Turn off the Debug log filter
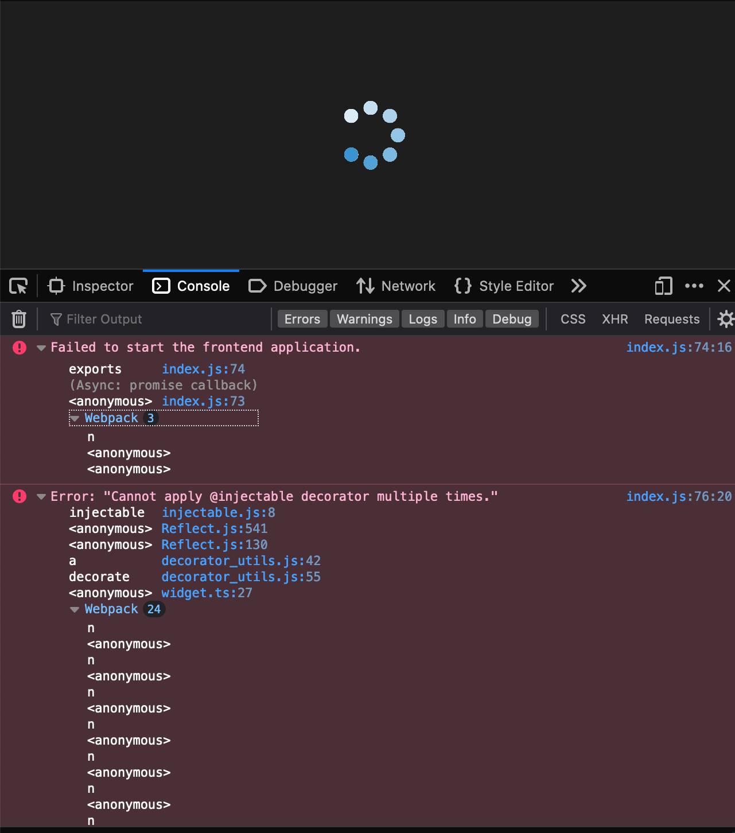Image resolution: width=735 pixels, height=833 pixels. 512,319
